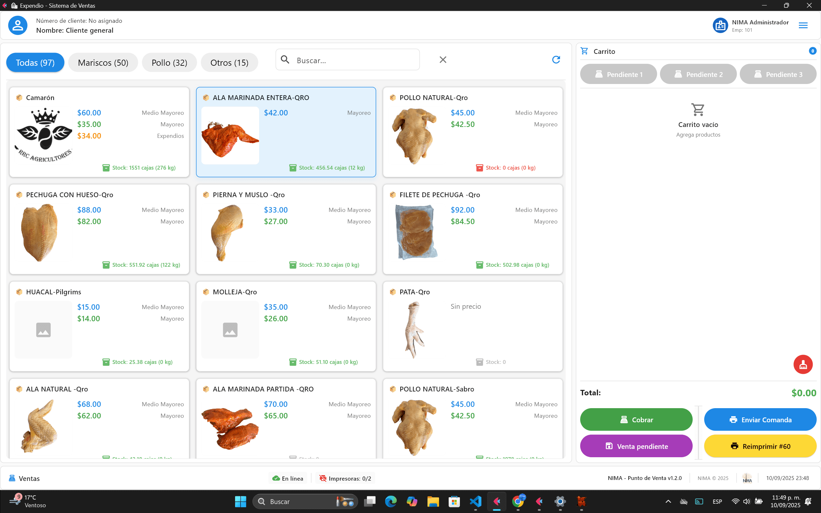Switch to the Mariscos (50) tab
Viewport: 821px width, 513px height.
pos(103,63)
